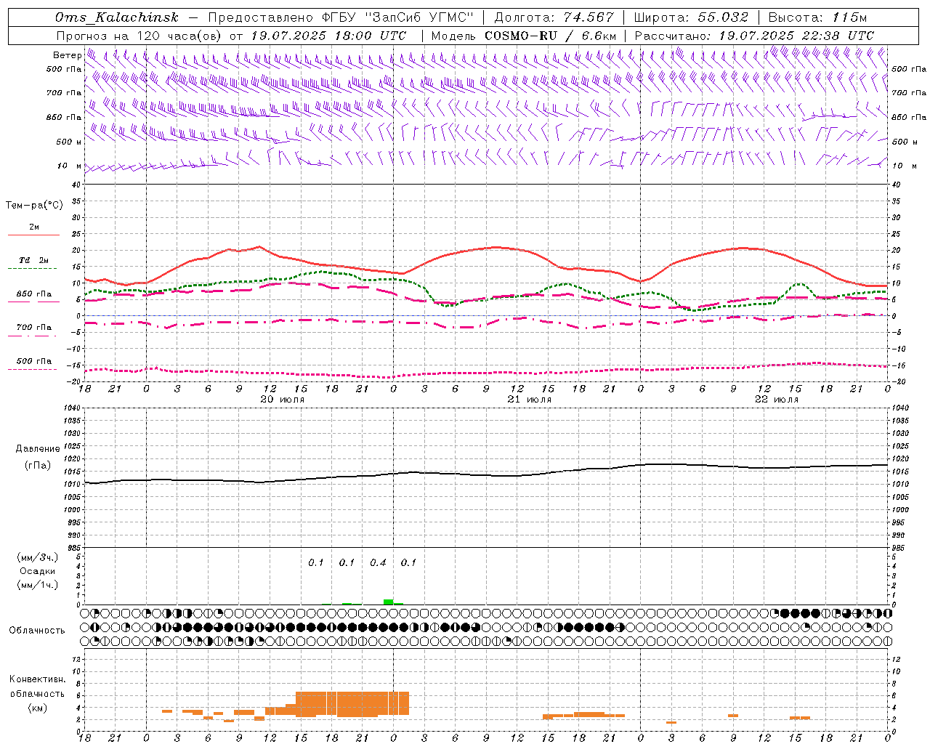Viewport: 930px width, 744px height.
Task: Click the 850 гПа temperature legend label
Action: (x=34, y=294)
